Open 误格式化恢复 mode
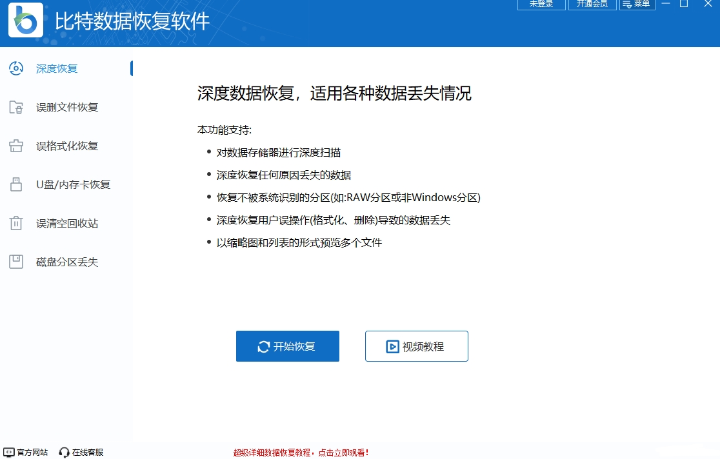 (x=66, y=146)
